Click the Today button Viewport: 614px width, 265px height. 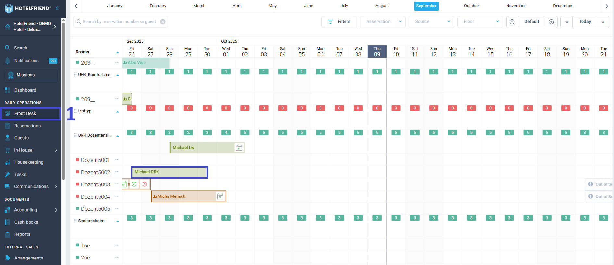(584, 22)
